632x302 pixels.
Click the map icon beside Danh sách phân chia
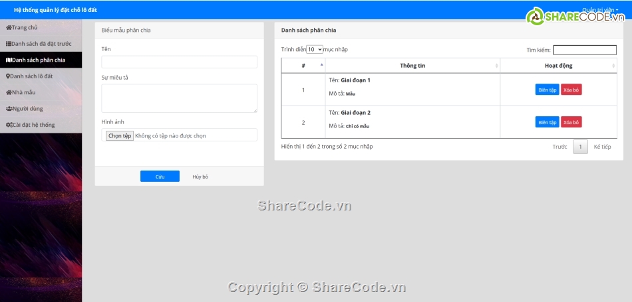[9, 60]
